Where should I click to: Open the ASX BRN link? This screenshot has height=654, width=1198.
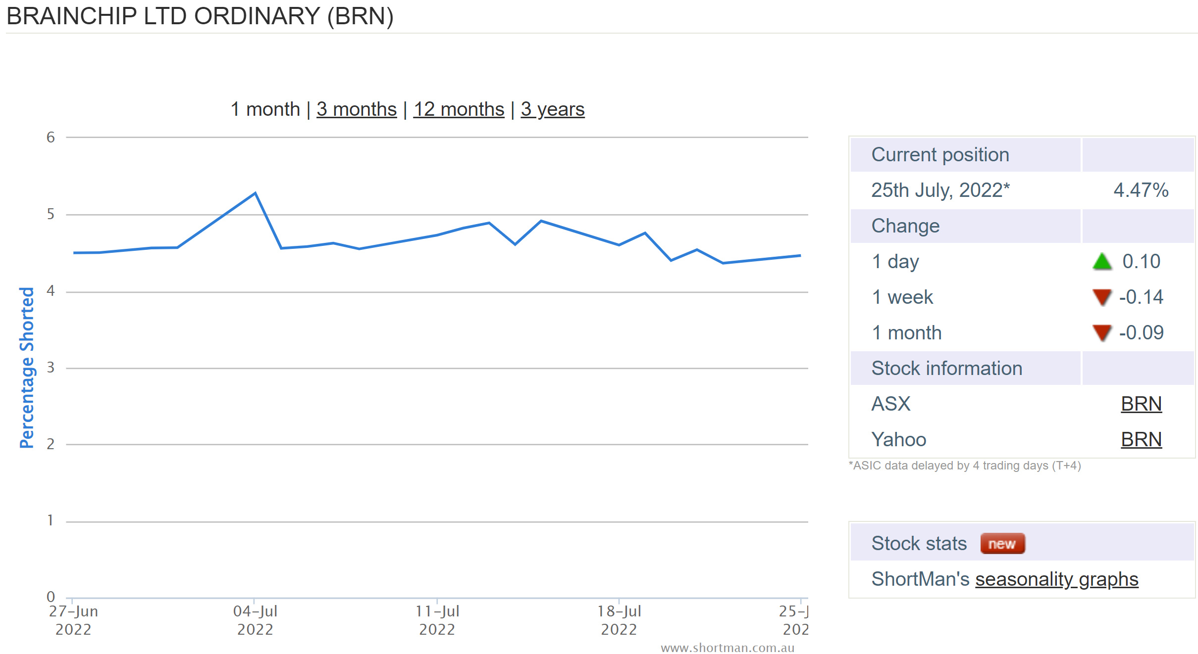click(x=1141, y=404)
